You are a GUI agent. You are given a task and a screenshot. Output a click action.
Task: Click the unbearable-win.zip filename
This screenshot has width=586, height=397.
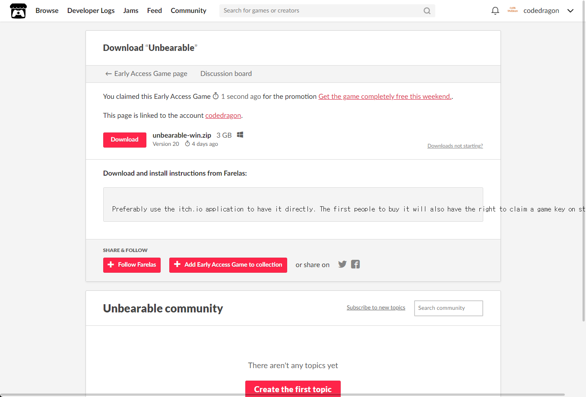pos(182,135)
